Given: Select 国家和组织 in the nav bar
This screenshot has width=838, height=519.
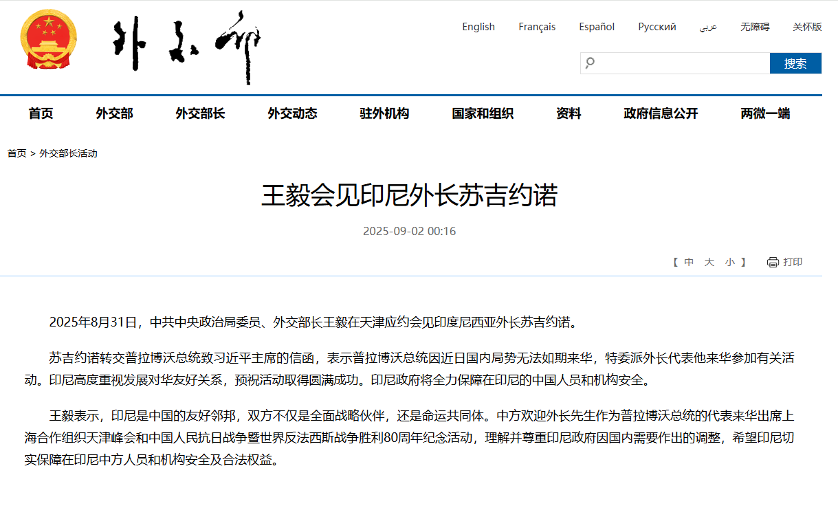Looking at the screenshot, I should (x=483, y=114).
